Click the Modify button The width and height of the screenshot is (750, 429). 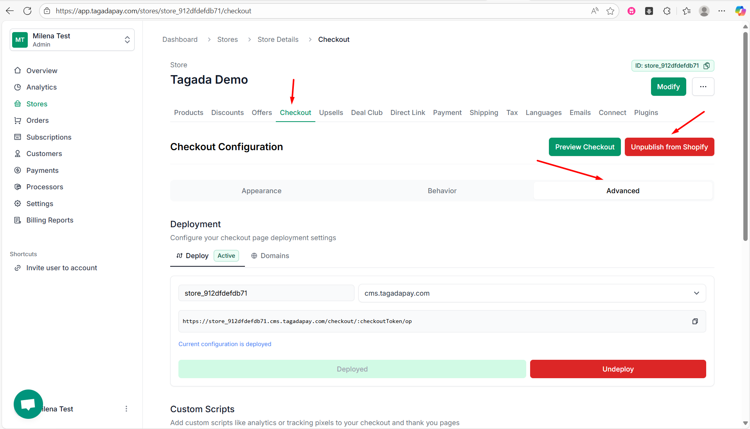(668, 87)
